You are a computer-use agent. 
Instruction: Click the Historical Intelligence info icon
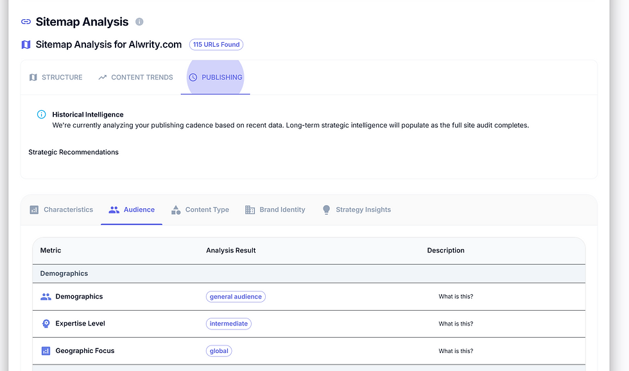41,115
